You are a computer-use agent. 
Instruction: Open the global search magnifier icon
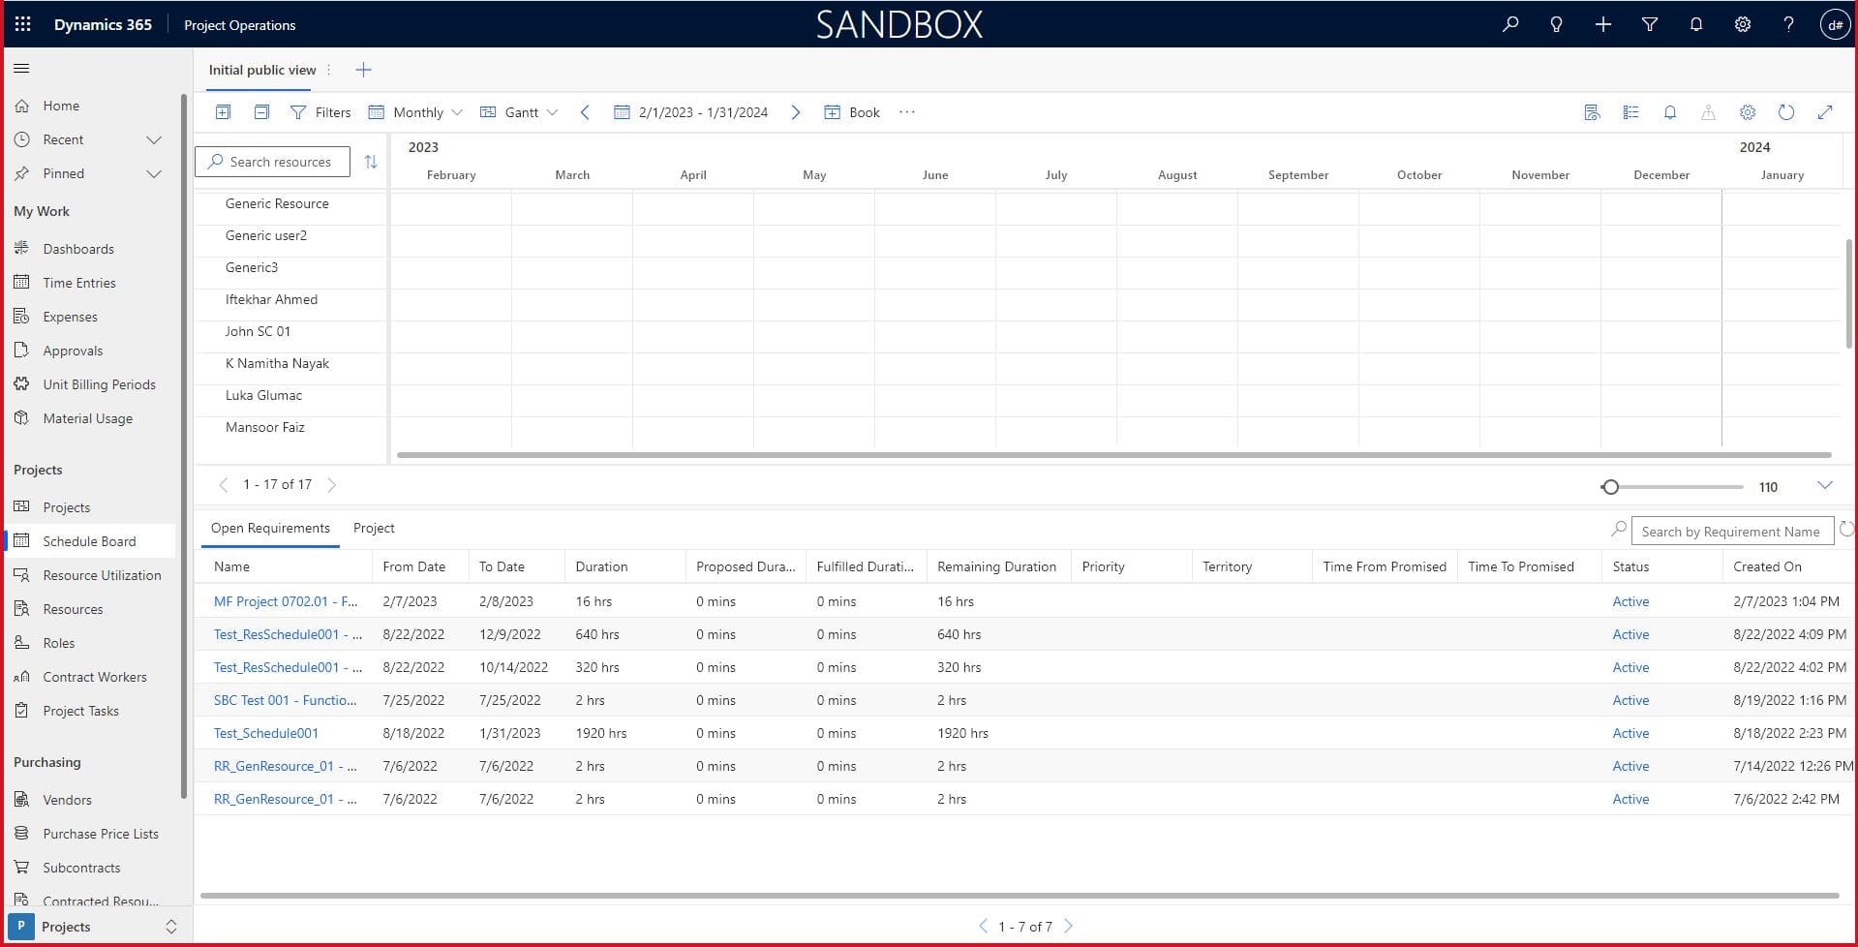click(1509, 24)
